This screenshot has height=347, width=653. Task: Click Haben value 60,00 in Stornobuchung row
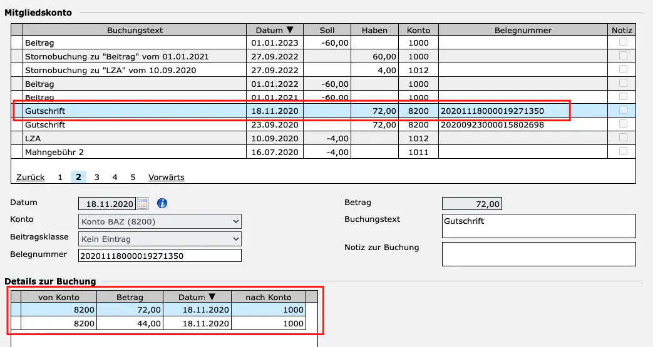(384, 56)
